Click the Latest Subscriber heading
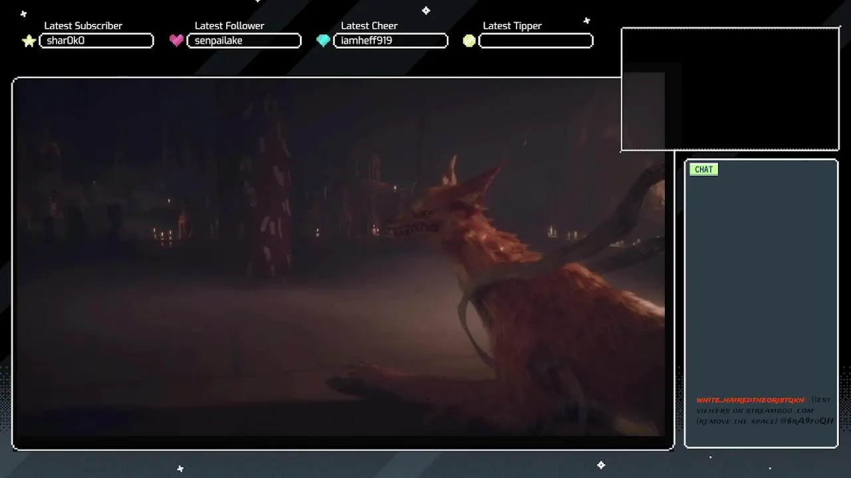The image size is (851, 478). pyautogui.click(x=83, y=26)
